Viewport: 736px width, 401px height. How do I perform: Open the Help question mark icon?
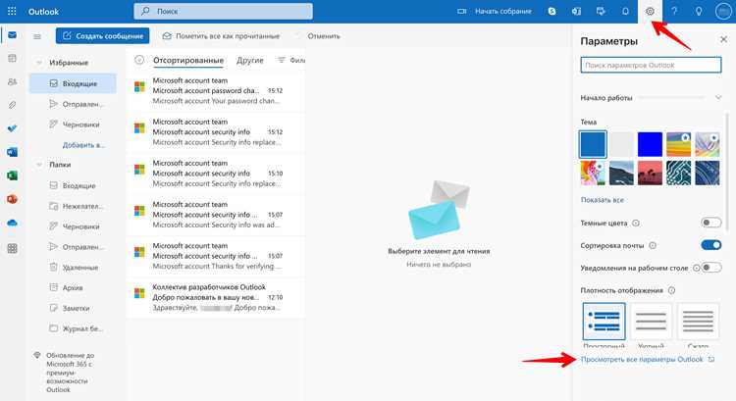pyautogui.click(x=674, y=11)
